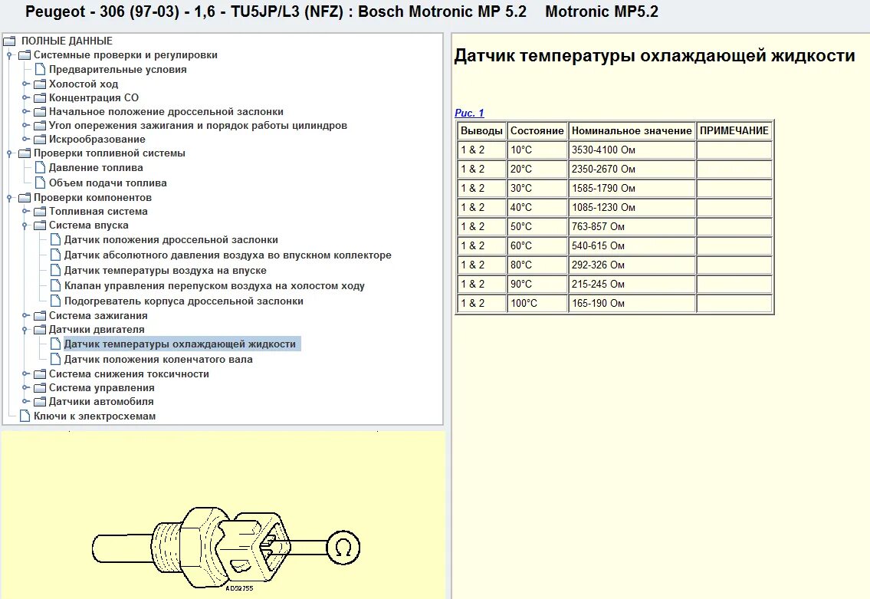Click document icon beside 'Ключи к электросхемам'
This screenshot has height=599, width=870.
click(25, 416)
